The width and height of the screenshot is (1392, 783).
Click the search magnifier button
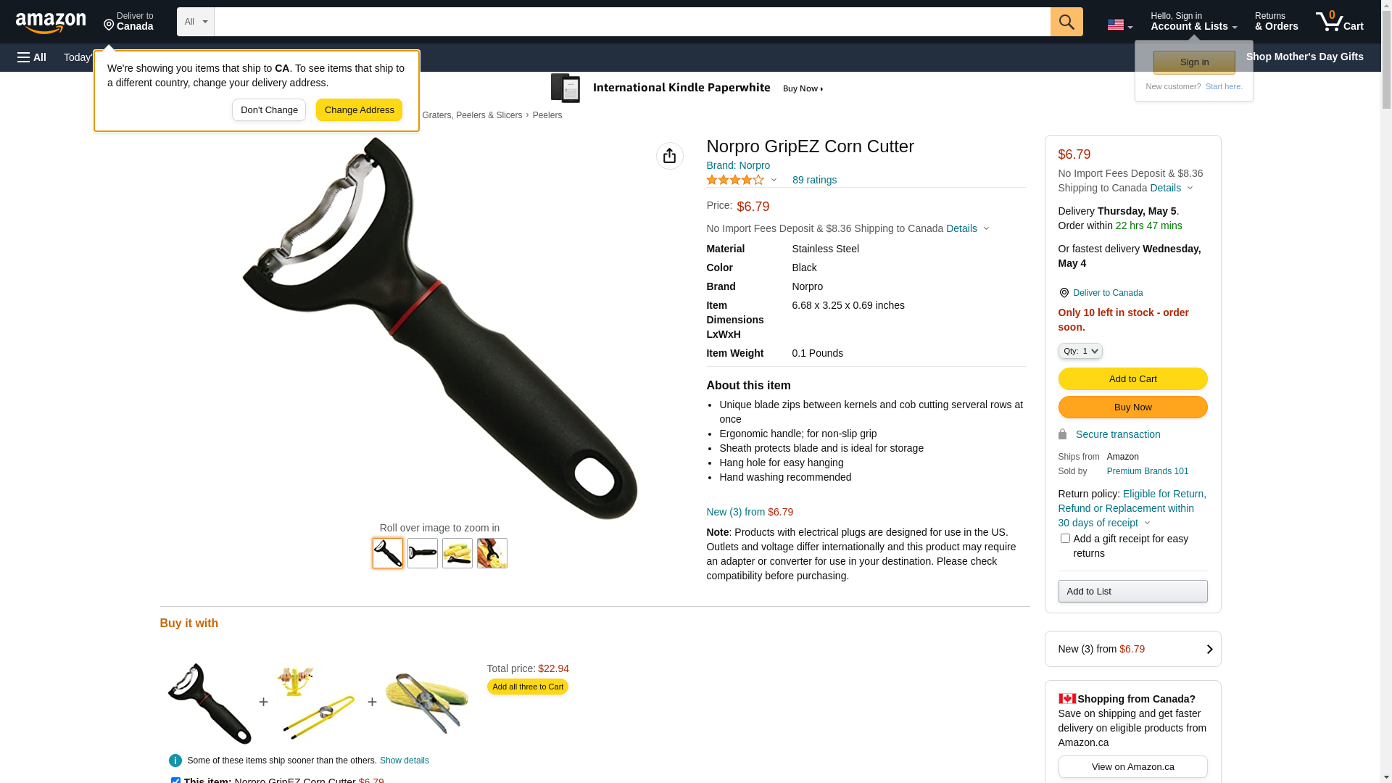coord(1066,22)
